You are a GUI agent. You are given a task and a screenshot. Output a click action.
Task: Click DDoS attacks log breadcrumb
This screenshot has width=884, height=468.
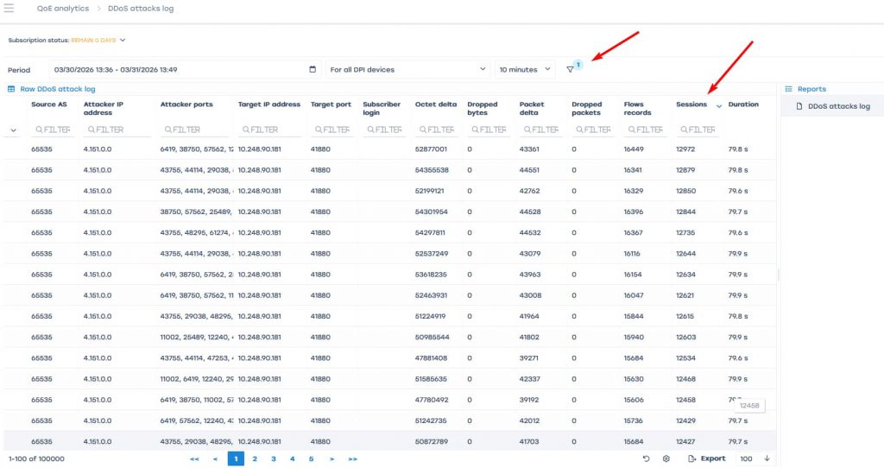(x=141, y=9)
